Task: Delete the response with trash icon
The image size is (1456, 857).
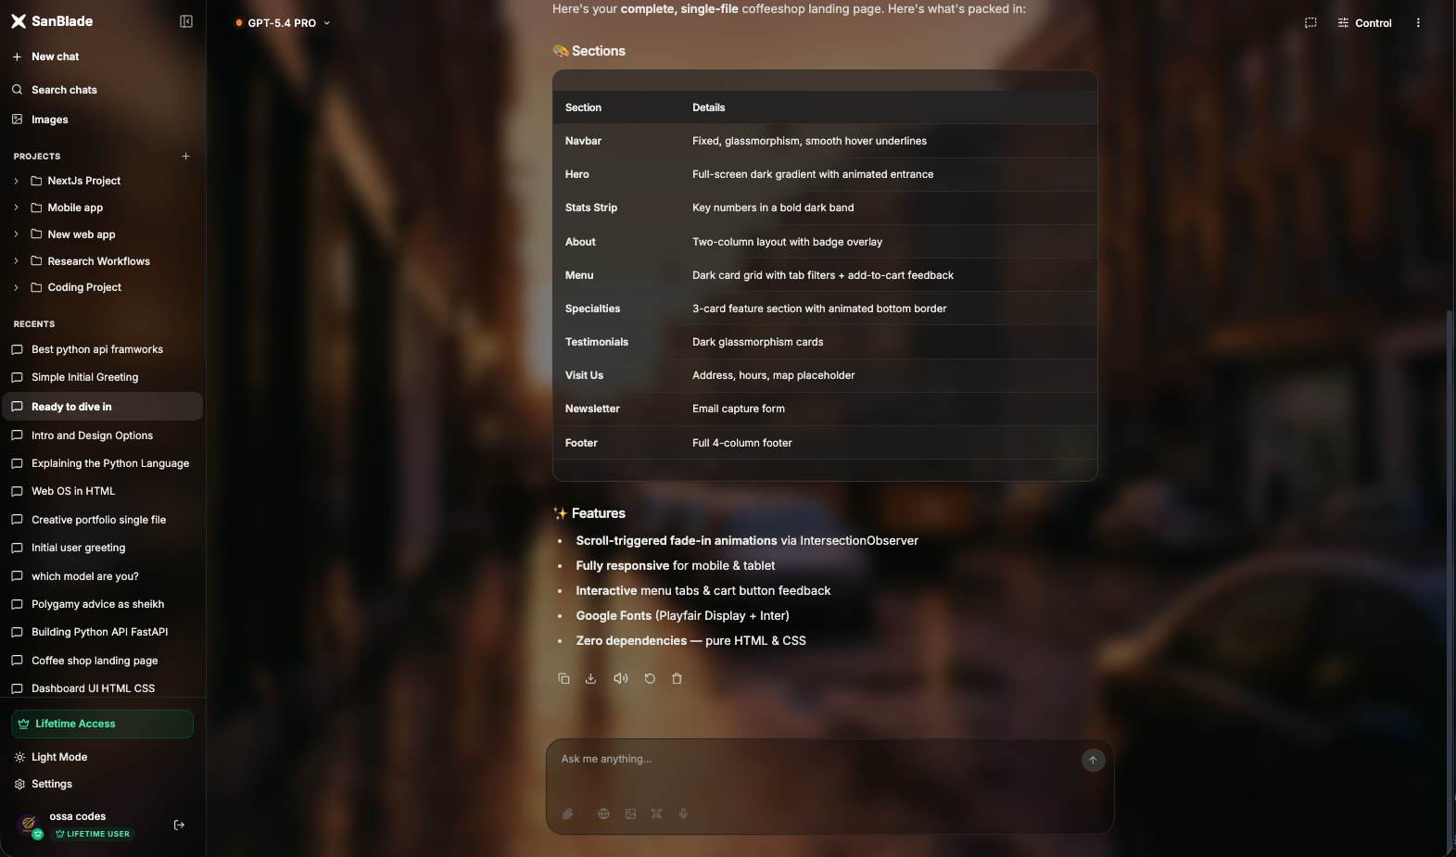Action: [677, 678]
